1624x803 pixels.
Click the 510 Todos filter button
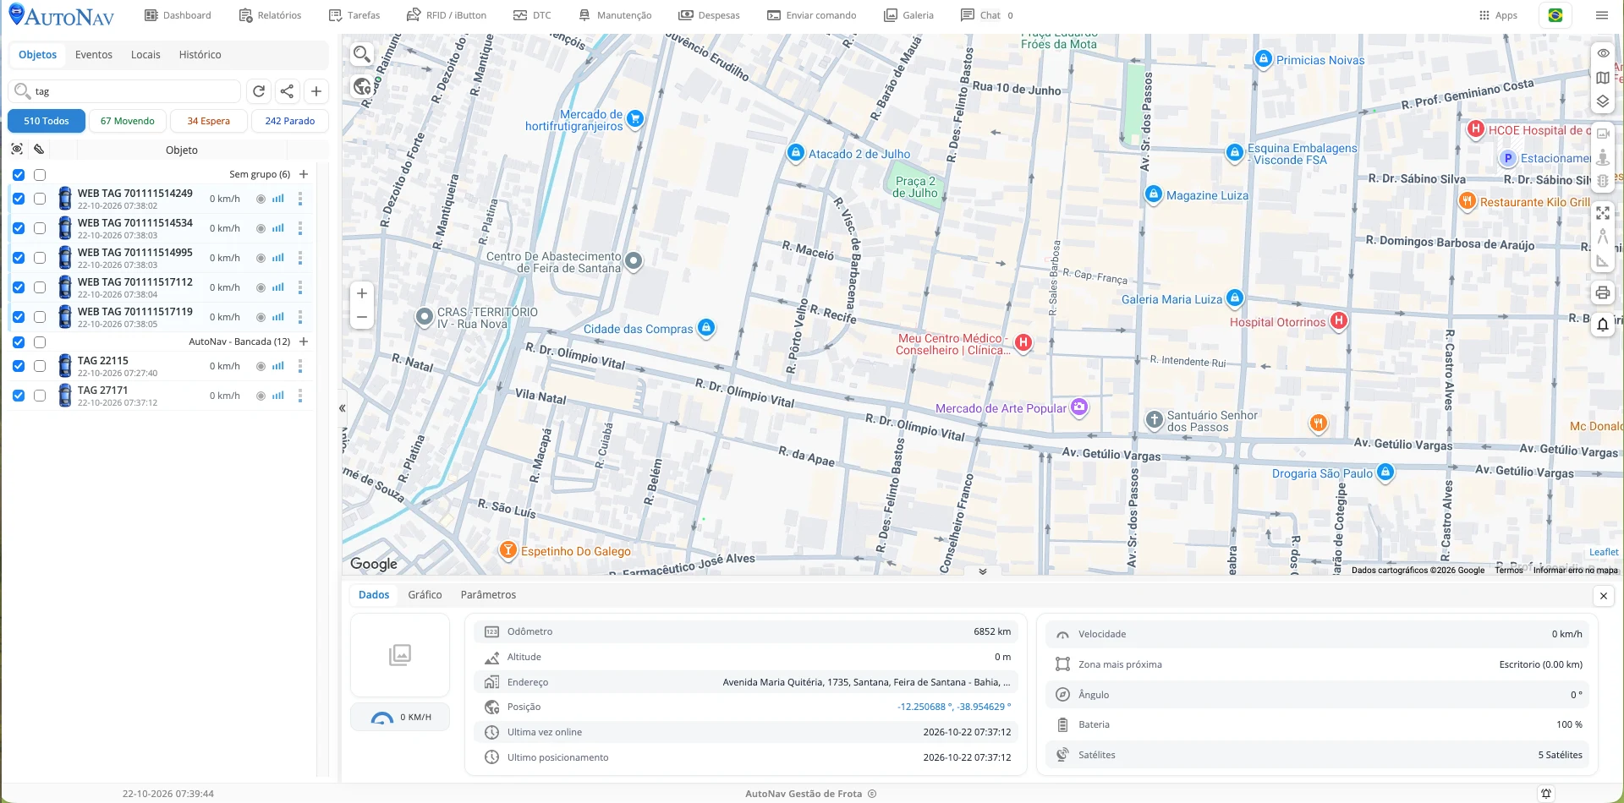47,121
